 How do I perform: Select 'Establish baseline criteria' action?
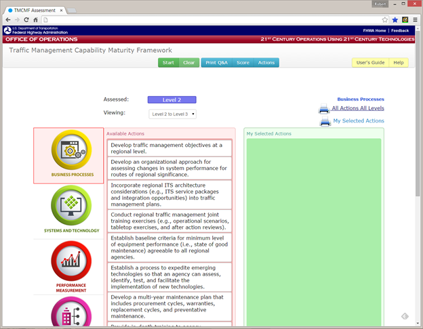pyautogui.click(x=169, y=247)
